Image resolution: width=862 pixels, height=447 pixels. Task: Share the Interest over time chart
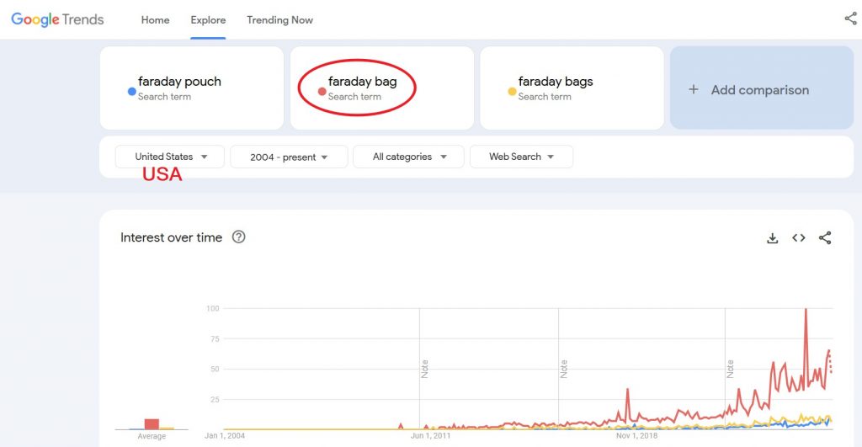point(825,238)
